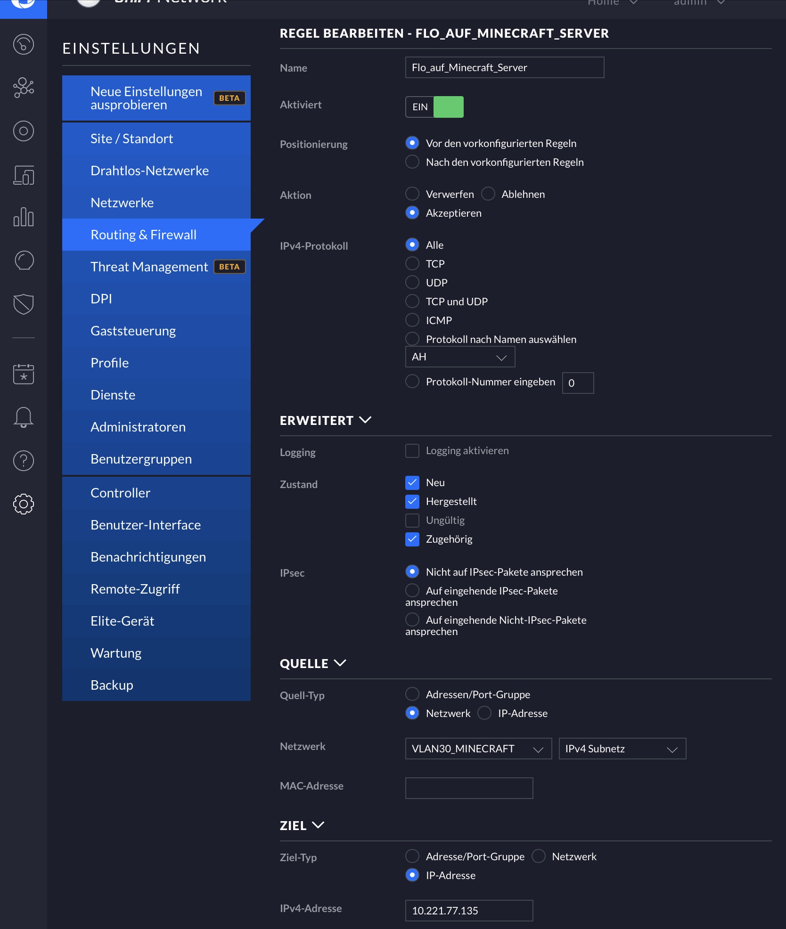
Task: Select the 'Alle' IPv4 protocol radio
Action: coord(412,244)
